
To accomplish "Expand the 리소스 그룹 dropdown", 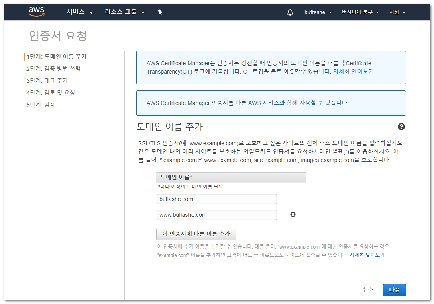I will [125, 12].
